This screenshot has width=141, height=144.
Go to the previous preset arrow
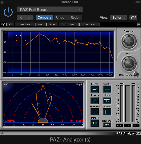[x=21, y=18]
